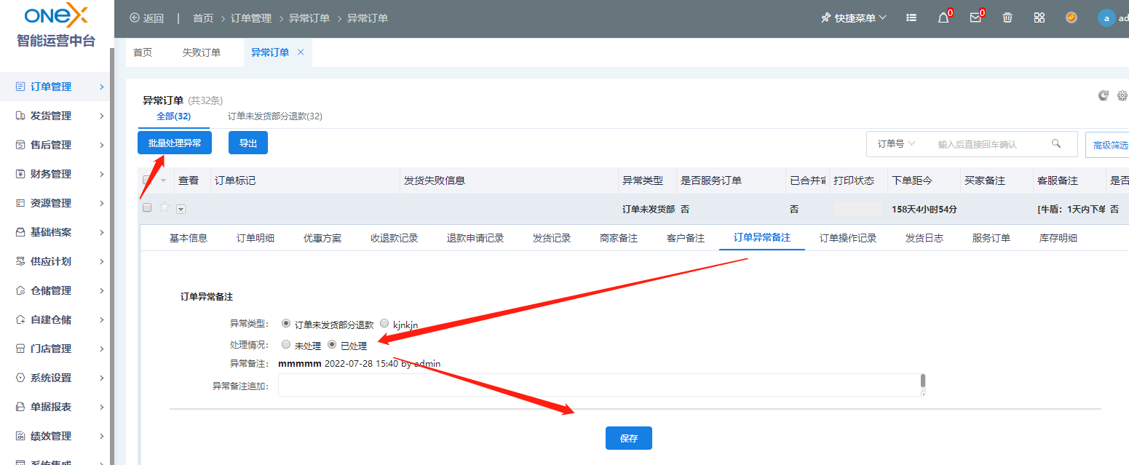
Task: Click the 保存 button
Action: point(629,438)
